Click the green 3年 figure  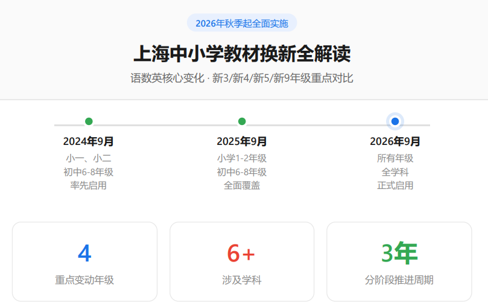pos(399,253)
